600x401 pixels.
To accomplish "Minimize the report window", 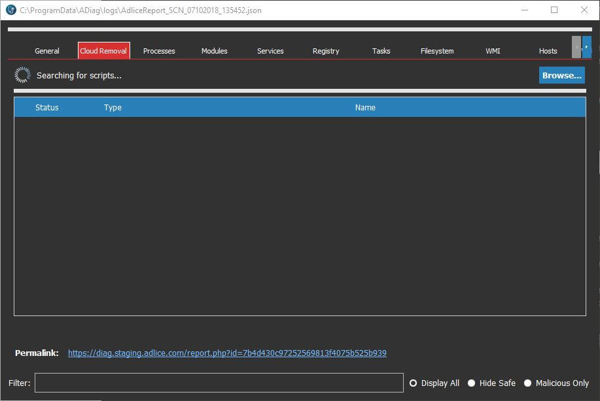I will click(x=524, y=10).
